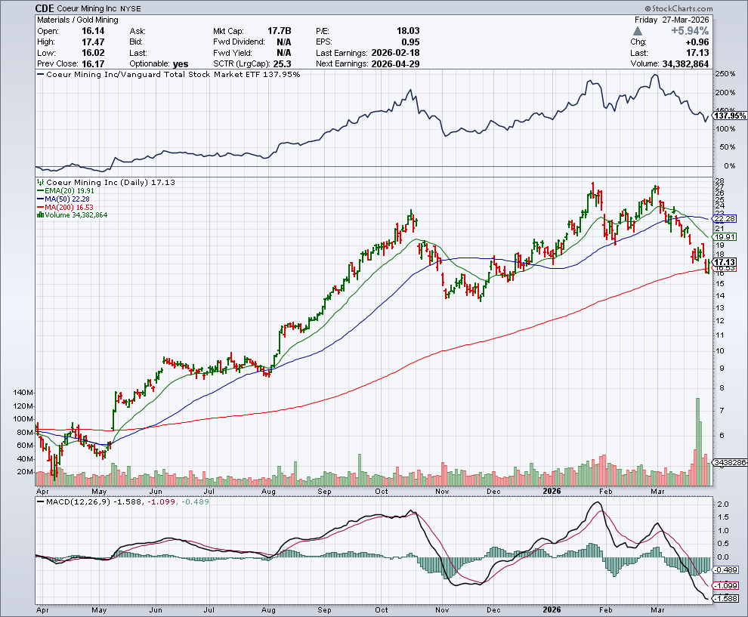Click the Prev Close value 16.17
Screen dimensions: 748x617
(93, 64)
